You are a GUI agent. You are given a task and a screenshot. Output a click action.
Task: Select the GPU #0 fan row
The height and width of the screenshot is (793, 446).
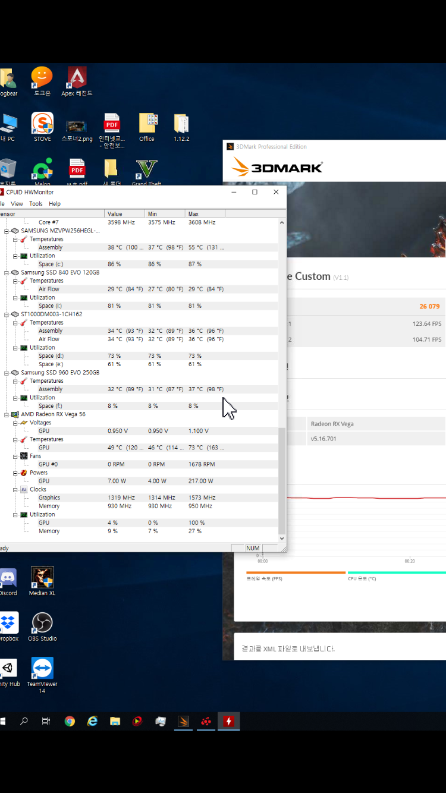(x=139, y=464)
